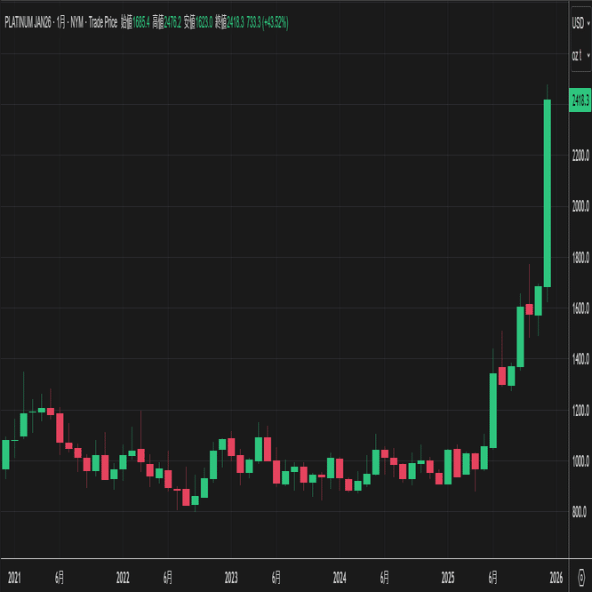Click the 1600.0 price axis label
The image size is (592, 592).
click(x=580, y=308)
